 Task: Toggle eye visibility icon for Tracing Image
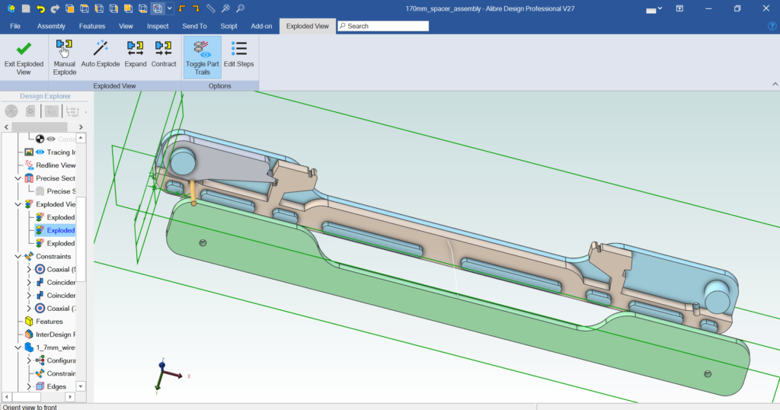pos(40,152)
